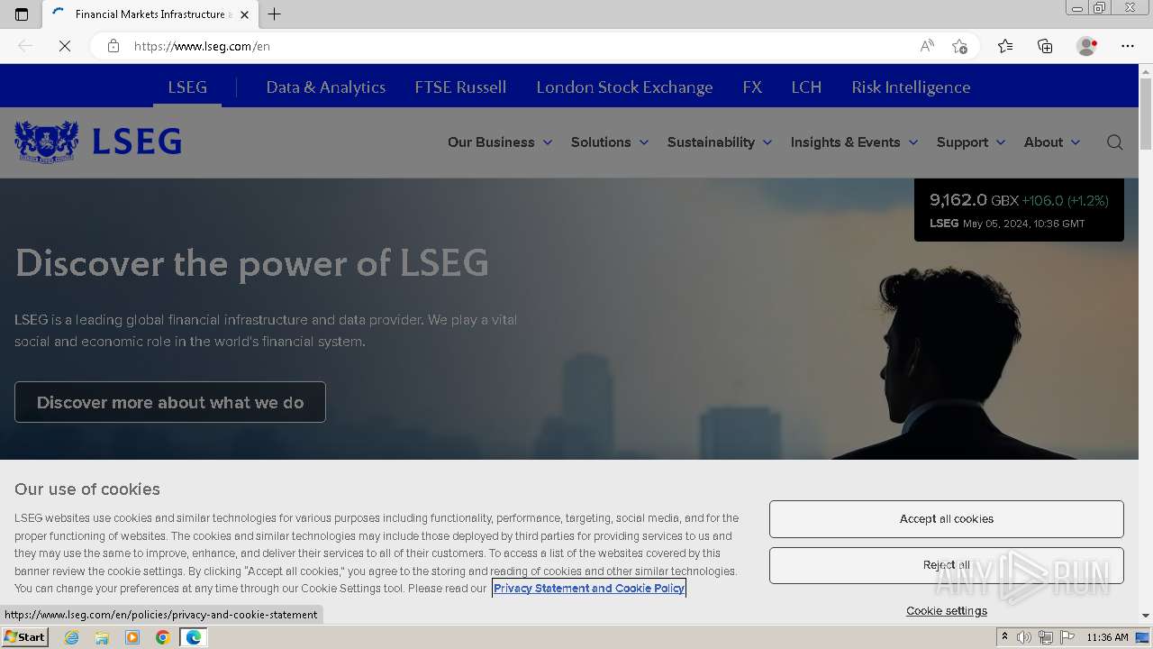
Task: Click the LSEG share price widget
Action: pyautogui.click(x=1019, y=210)
